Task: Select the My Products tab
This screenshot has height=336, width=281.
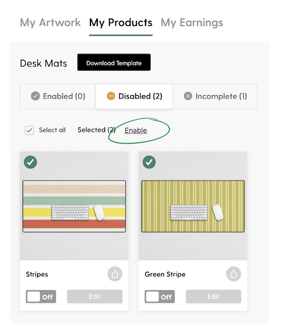Action: coord(121,23)
